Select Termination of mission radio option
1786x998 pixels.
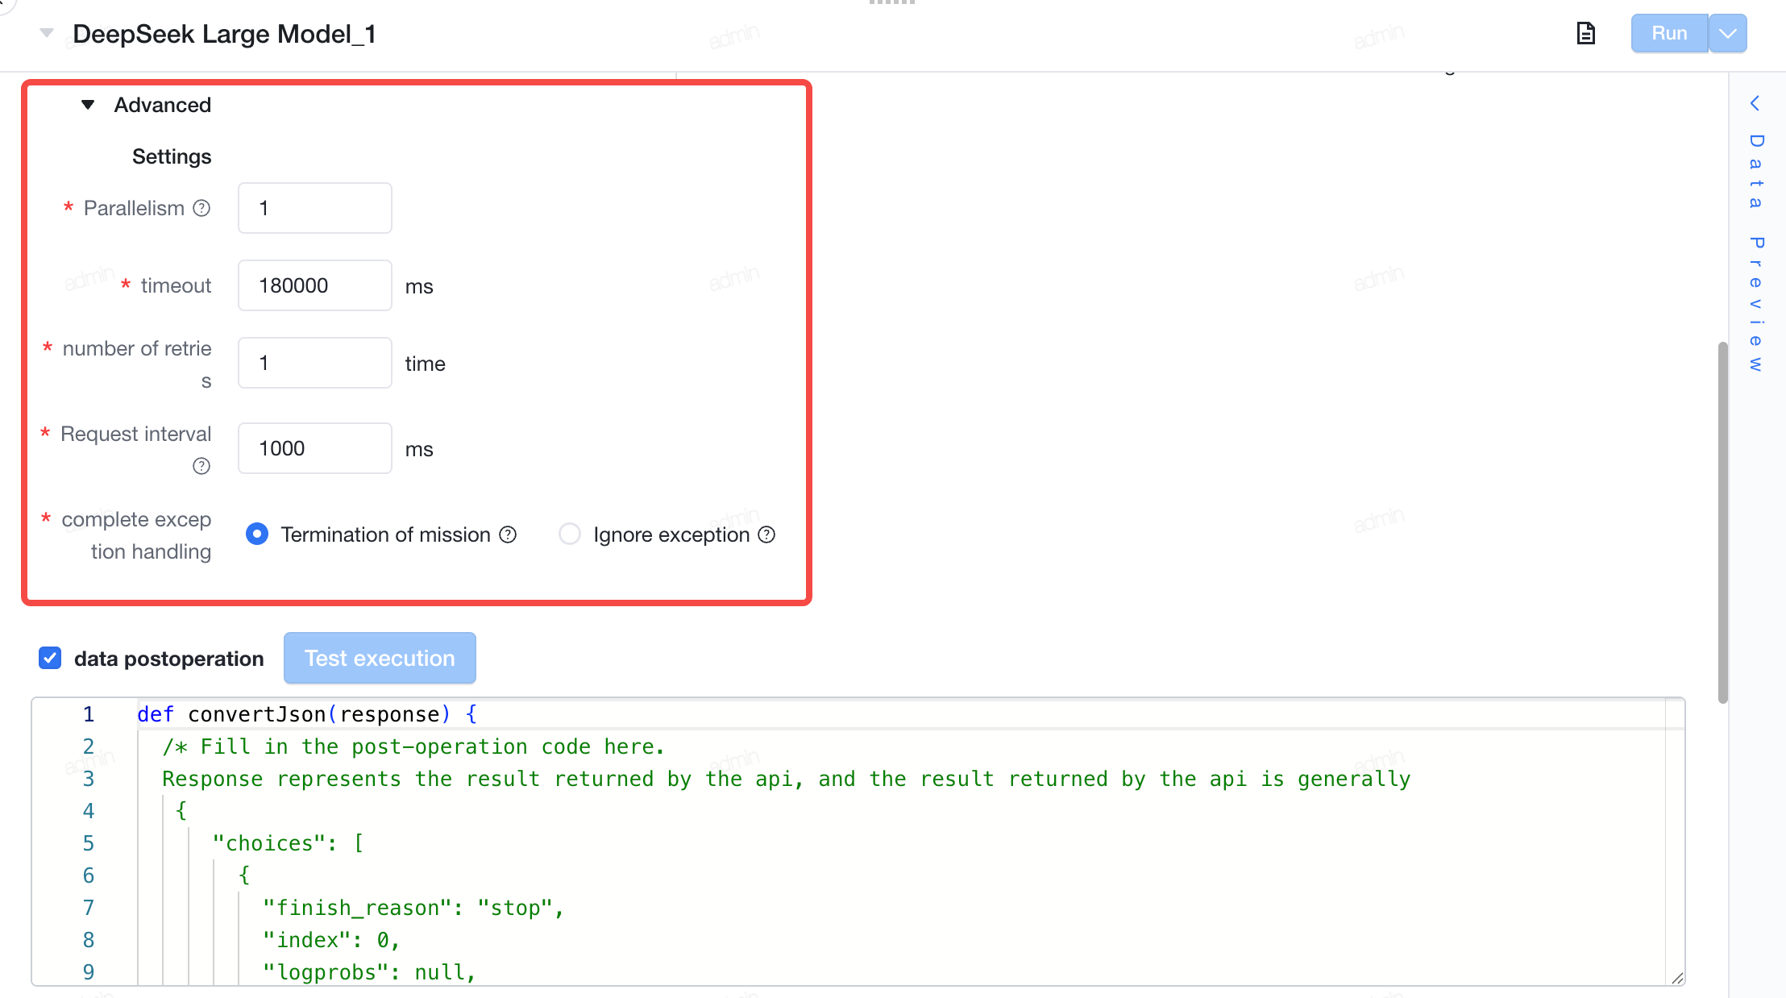click(257, 534)
